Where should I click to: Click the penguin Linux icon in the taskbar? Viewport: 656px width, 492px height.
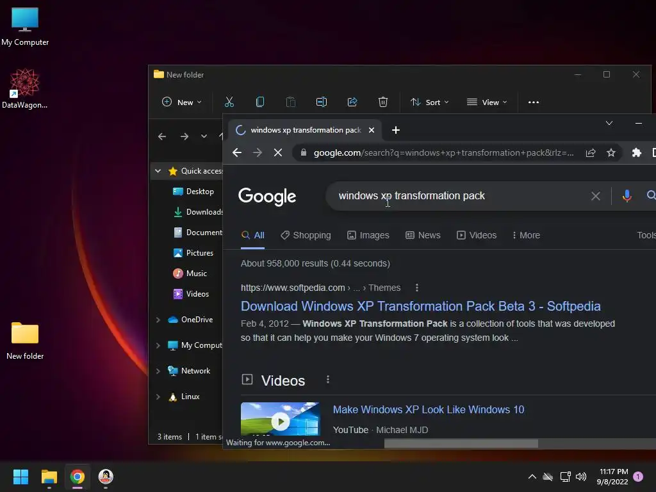106,477
